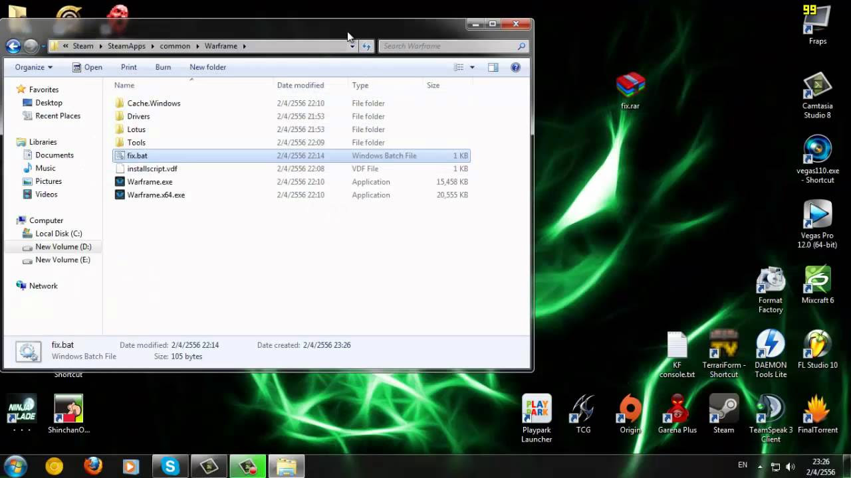
Task: Open KF console.txt file on desktop
Action: tap(677, 355)
